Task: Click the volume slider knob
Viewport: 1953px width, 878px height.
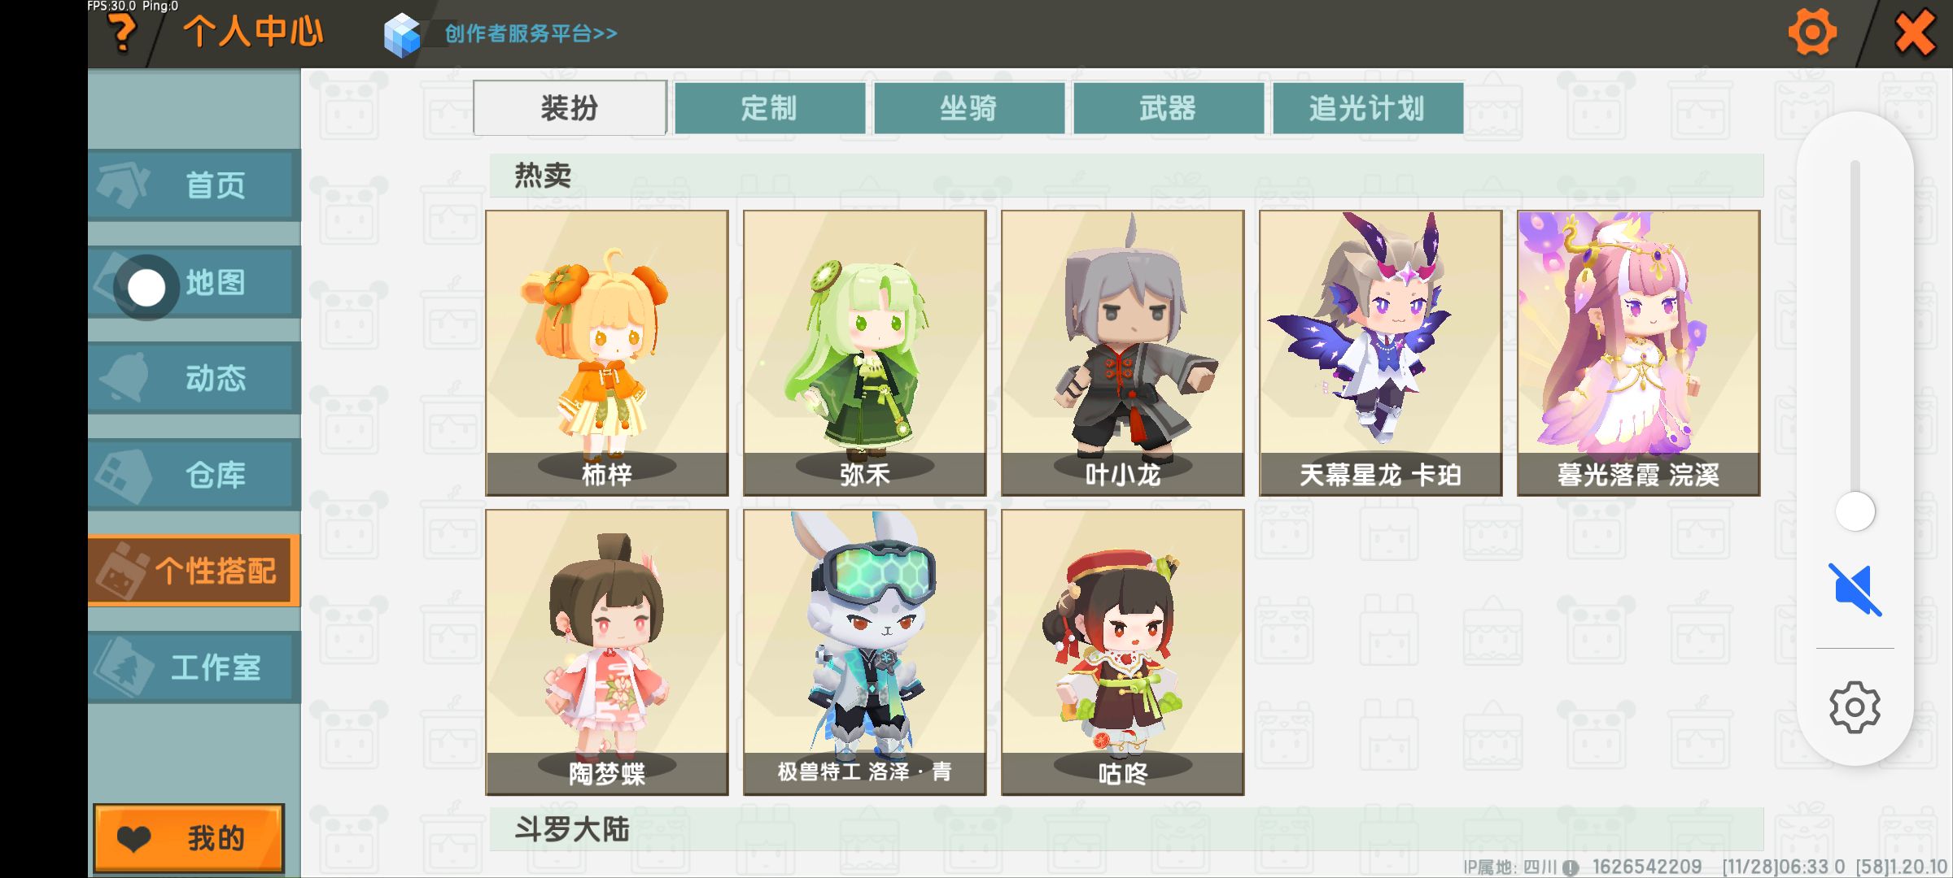Action: tap(1855, 512)
